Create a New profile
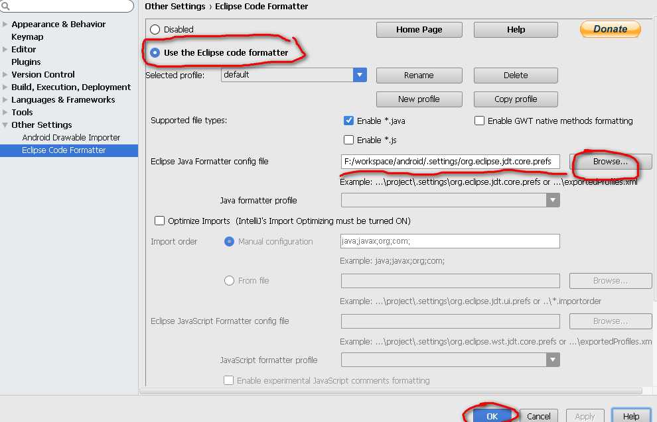Viewport: 657px width, 422px height. point(419,99)
